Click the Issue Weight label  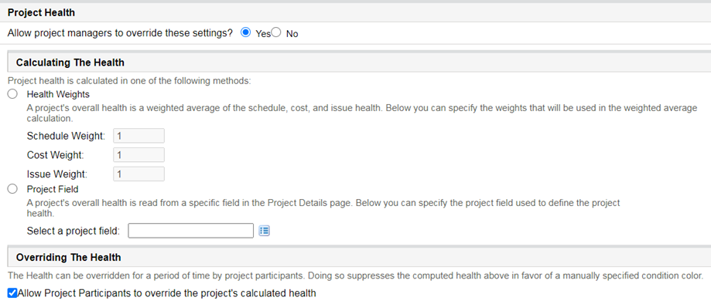pos(57,174)
